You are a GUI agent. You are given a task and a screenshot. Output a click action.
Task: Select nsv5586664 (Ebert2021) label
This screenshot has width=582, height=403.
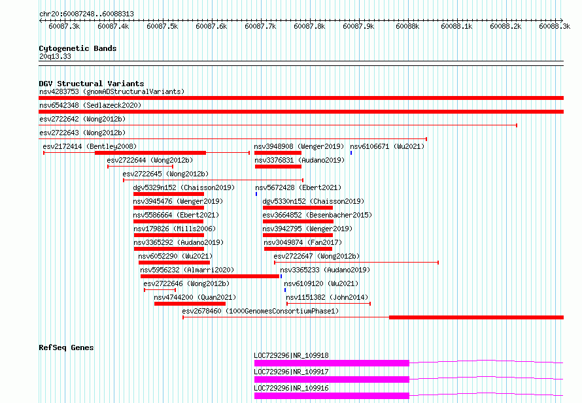[x=177, y=215]
